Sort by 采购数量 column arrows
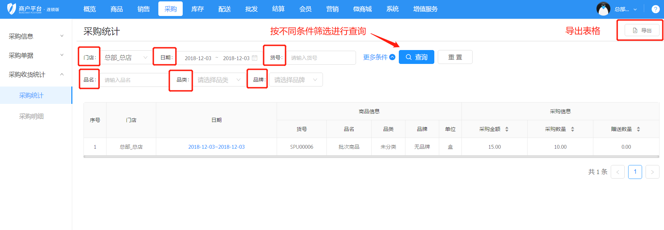 (x=572, y=129)
